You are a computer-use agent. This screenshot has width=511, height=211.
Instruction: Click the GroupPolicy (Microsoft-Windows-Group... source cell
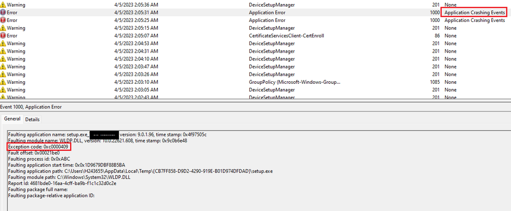[294, 82]
